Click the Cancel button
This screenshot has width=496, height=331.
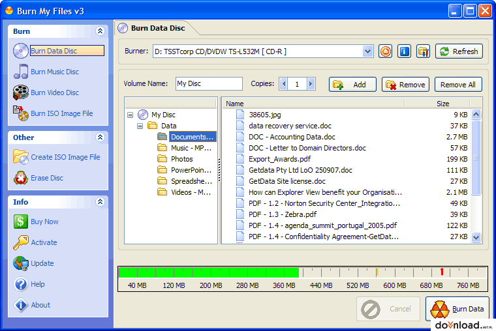click(x=388, y=309)
